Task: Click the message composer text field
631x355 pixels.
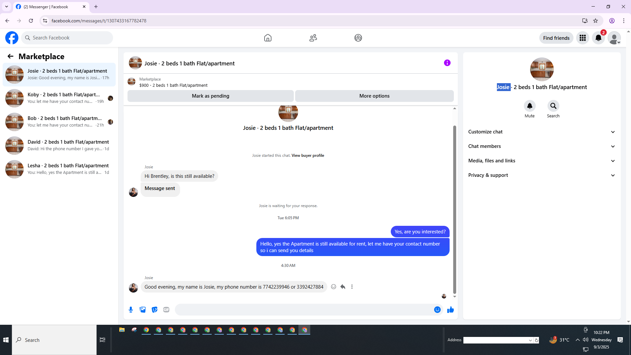Action: tap(304, 310)
